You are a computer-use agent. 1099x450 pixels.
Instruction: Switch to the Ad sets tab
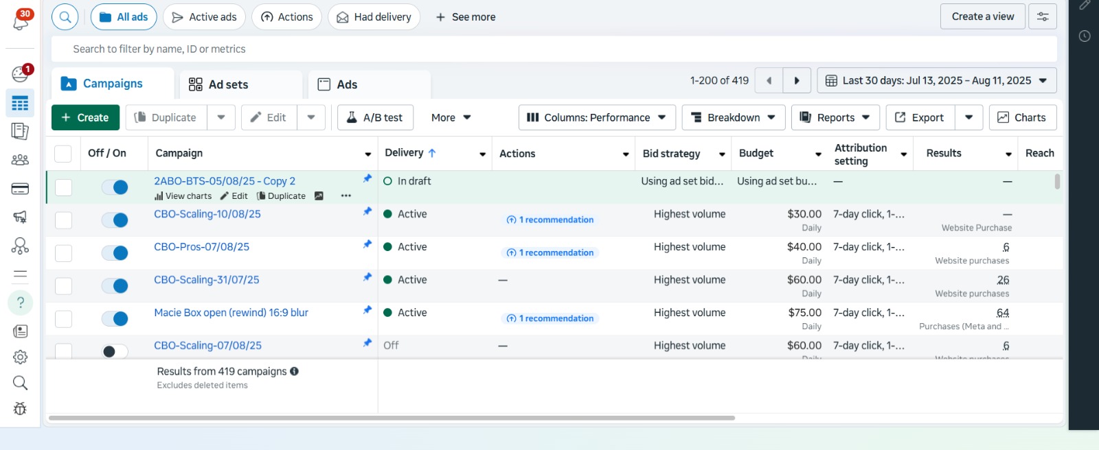coord(240,84)
